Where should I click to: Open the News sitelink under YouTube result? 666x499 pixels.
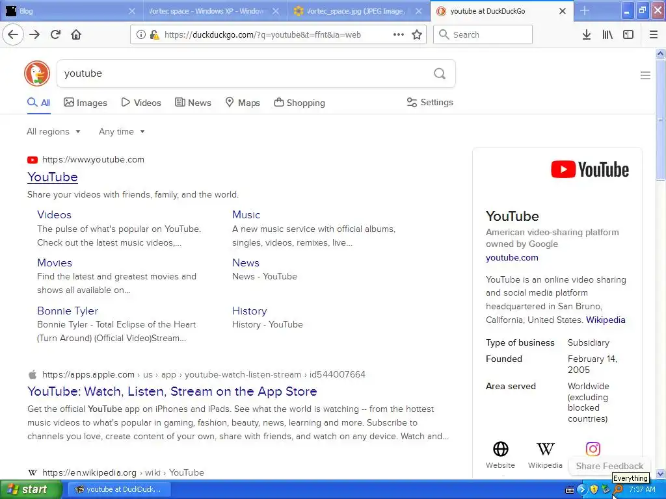click(245, 262)
